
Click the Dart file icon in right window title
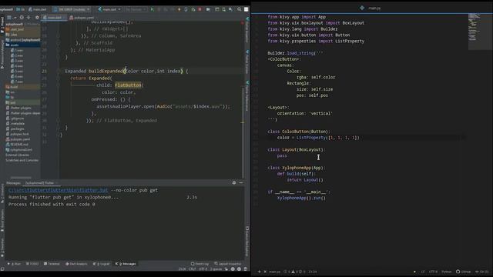362,8
